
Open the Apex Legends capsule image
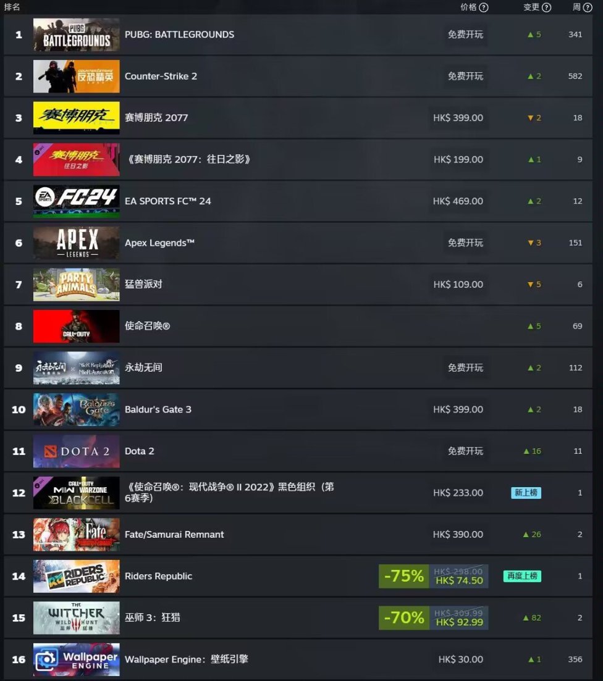pos(77,243)
